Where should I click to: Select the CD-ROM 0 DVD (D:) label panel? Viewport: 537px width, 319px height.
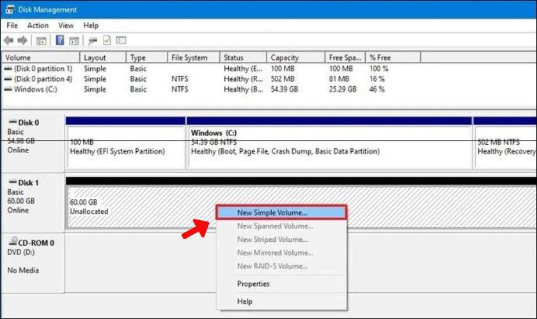pos(33,263)
